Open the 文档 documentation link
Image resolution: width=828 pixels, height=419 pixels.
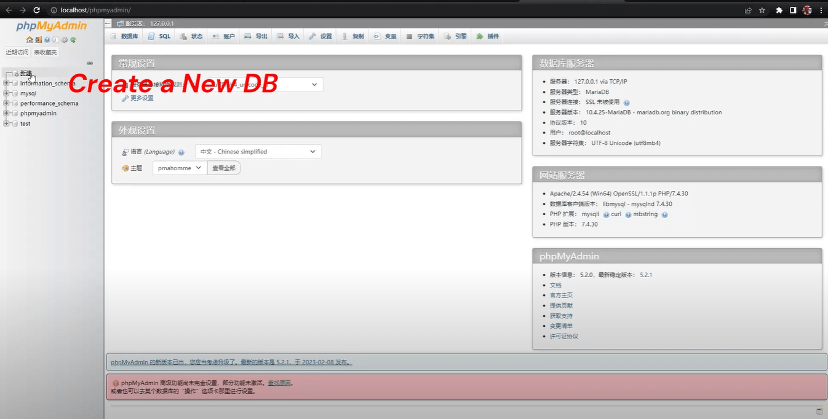coord(555,285)
